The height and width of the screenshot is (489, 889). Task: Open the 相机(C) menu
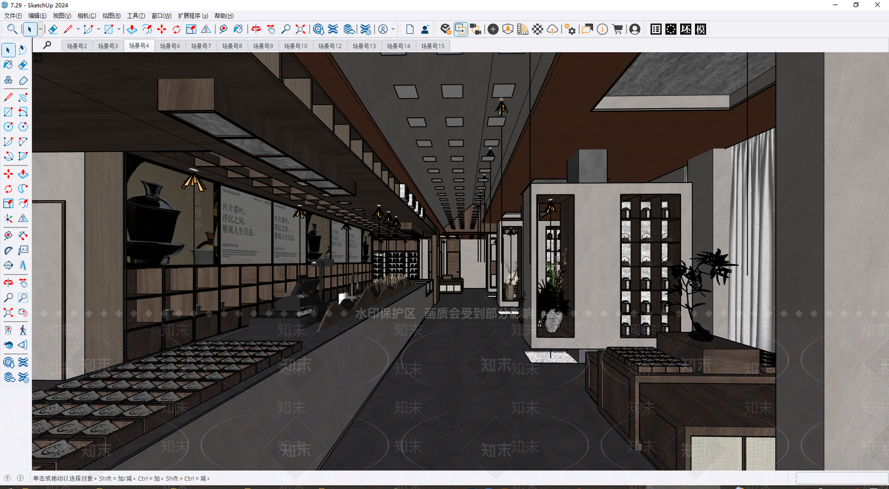pyautogui.click(x=87, y=16)
